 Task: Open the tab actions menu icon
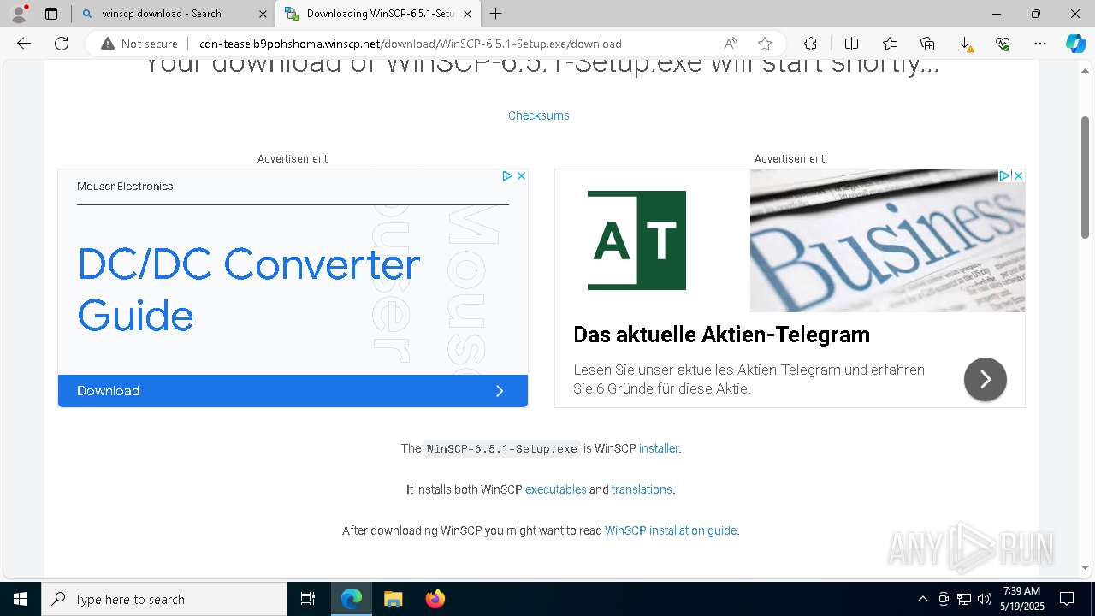tap(51, 14)
